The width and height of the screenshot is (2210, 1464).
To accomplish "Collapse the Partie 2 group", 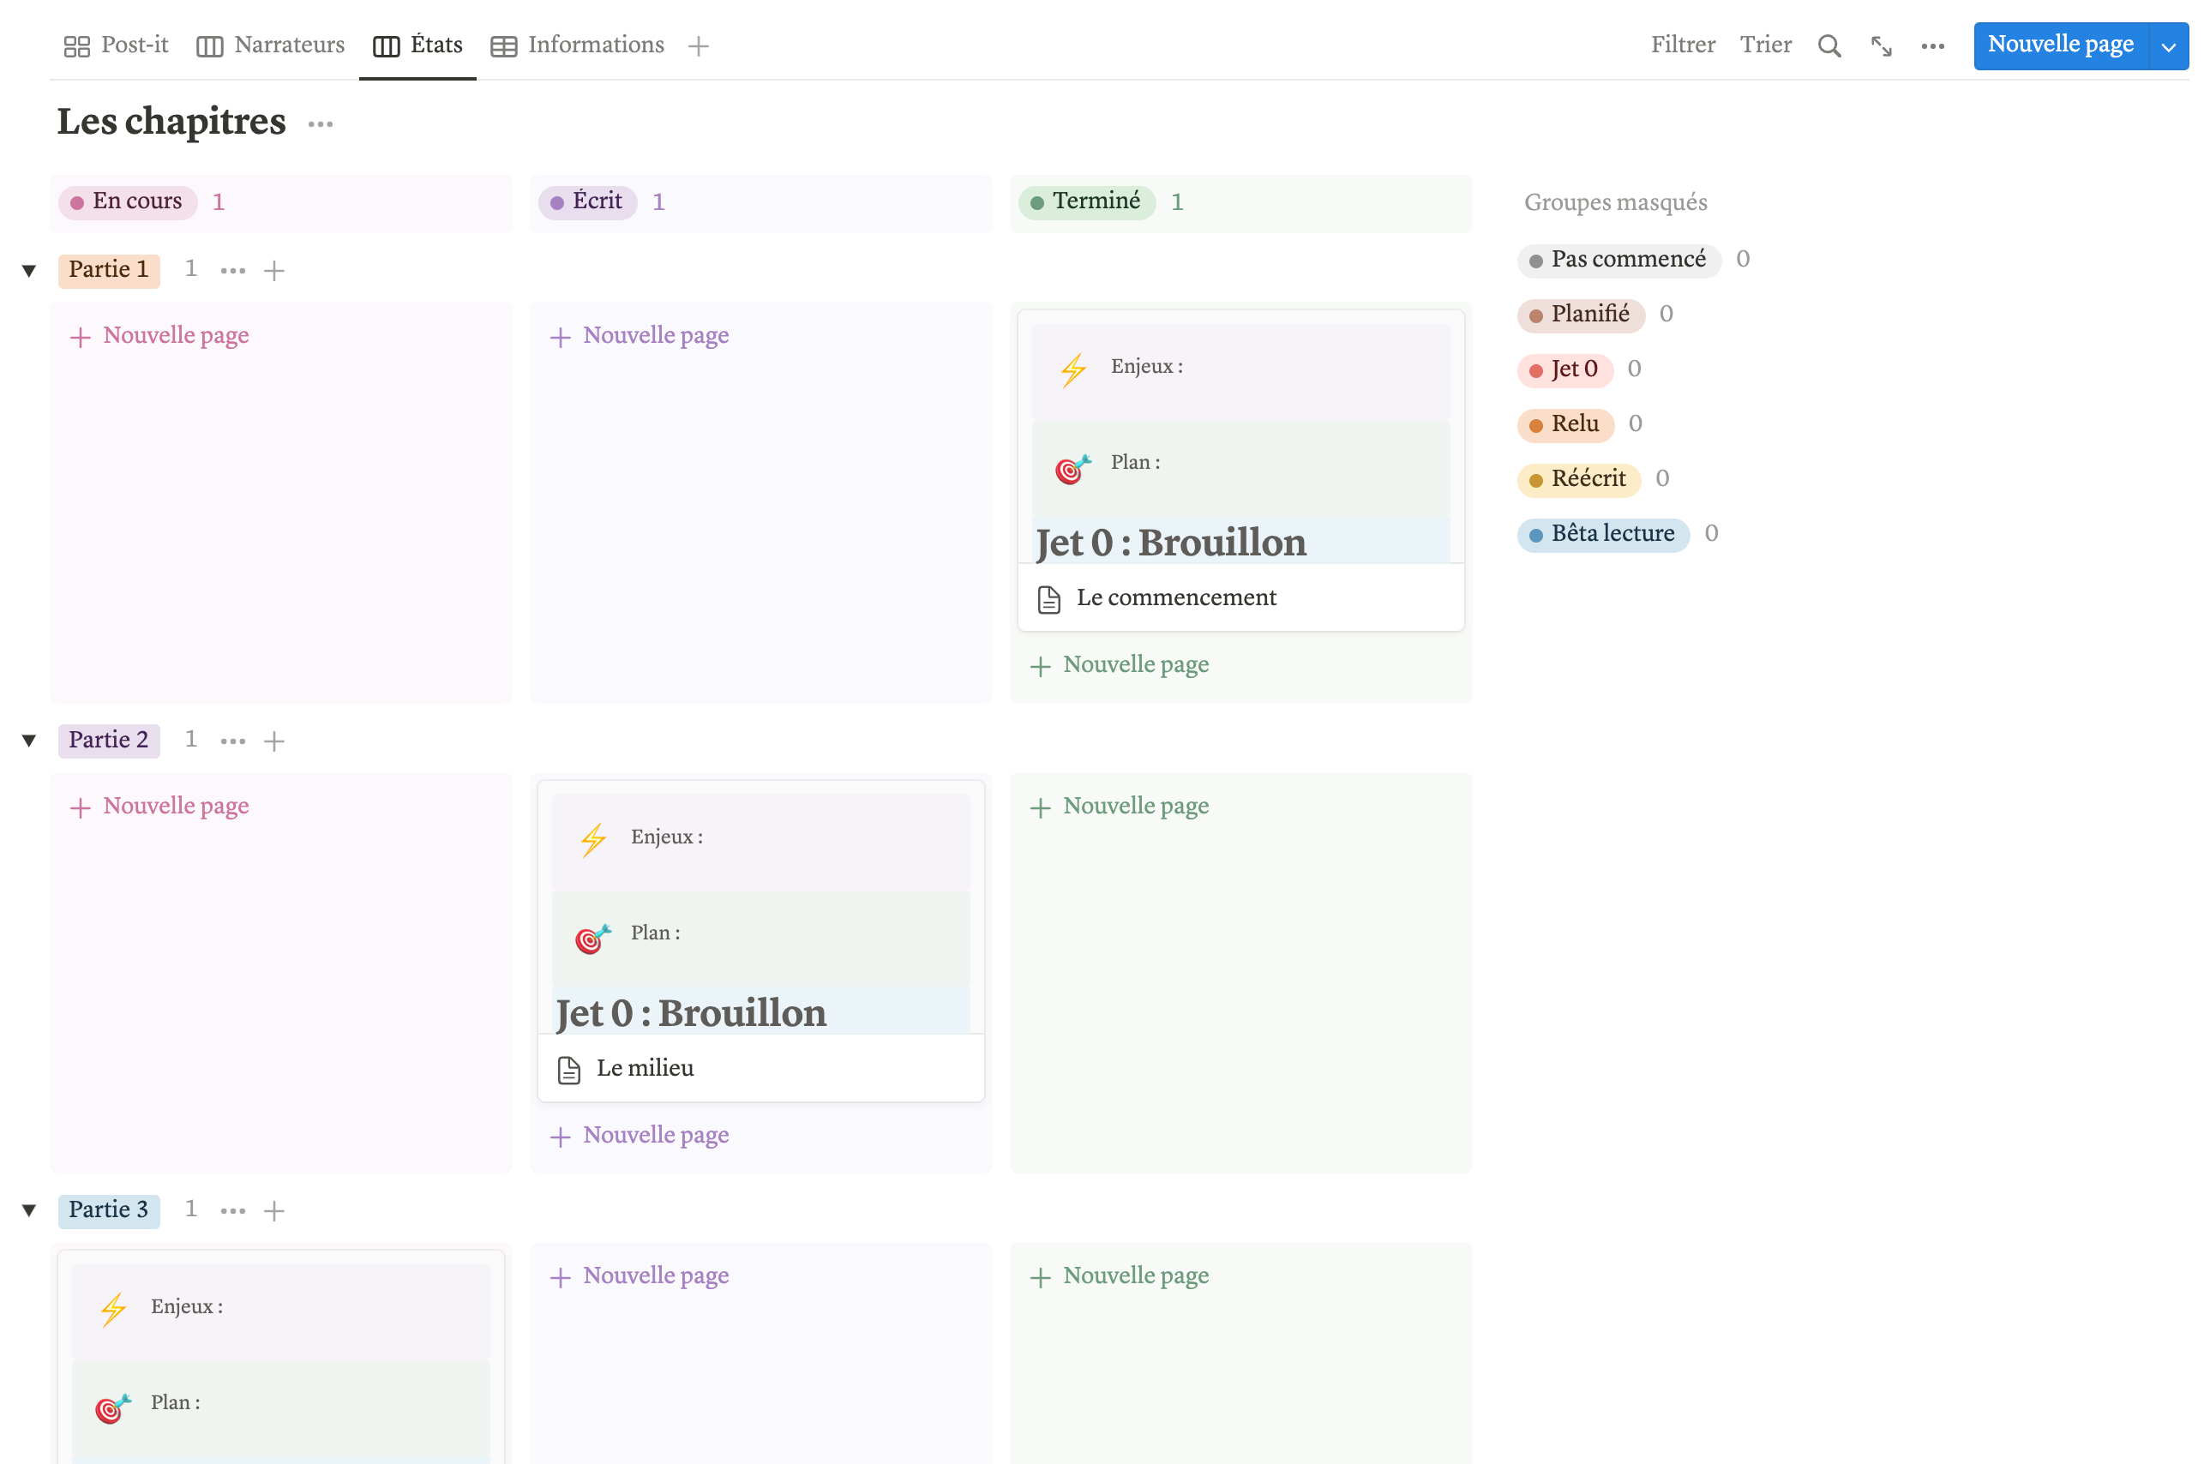I will pyautogui.click(x=29, y=741).
